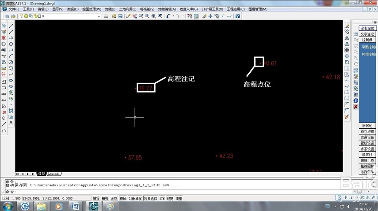Switch to the 模型 drawing tab
Screen dimensions: 378x211
pos(41,174)
